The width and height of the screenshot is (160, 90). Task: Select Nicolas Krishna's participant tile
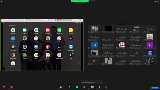[94, 37]
